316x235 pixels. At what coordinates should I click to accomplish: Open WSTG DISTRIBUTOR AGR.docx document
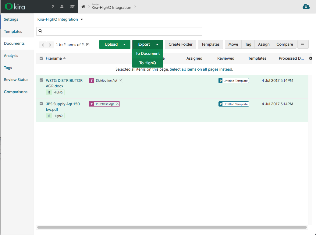point(64,83)
